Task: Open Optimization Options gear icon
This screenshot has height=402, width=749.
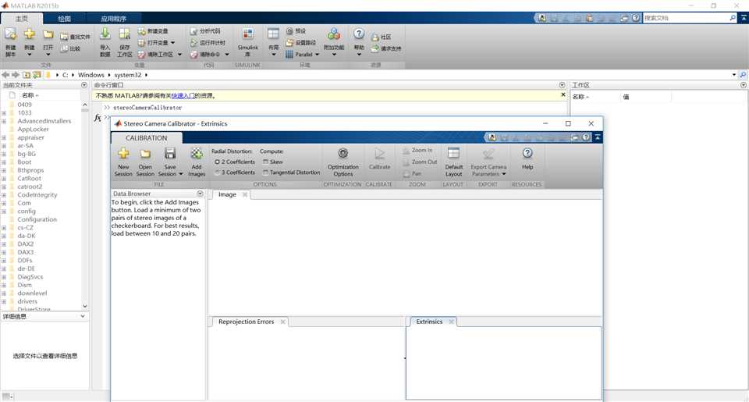Action: pyautogui.click(x=343, y=154)
